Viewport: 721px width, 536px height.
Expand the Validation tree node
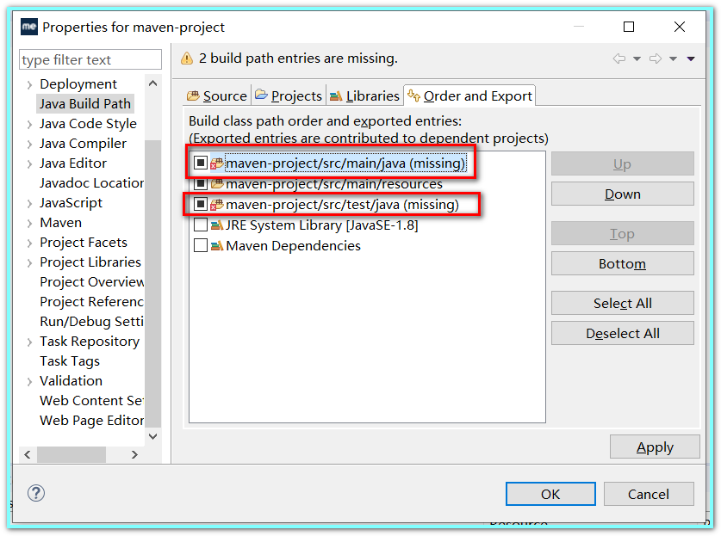[29, 381]
